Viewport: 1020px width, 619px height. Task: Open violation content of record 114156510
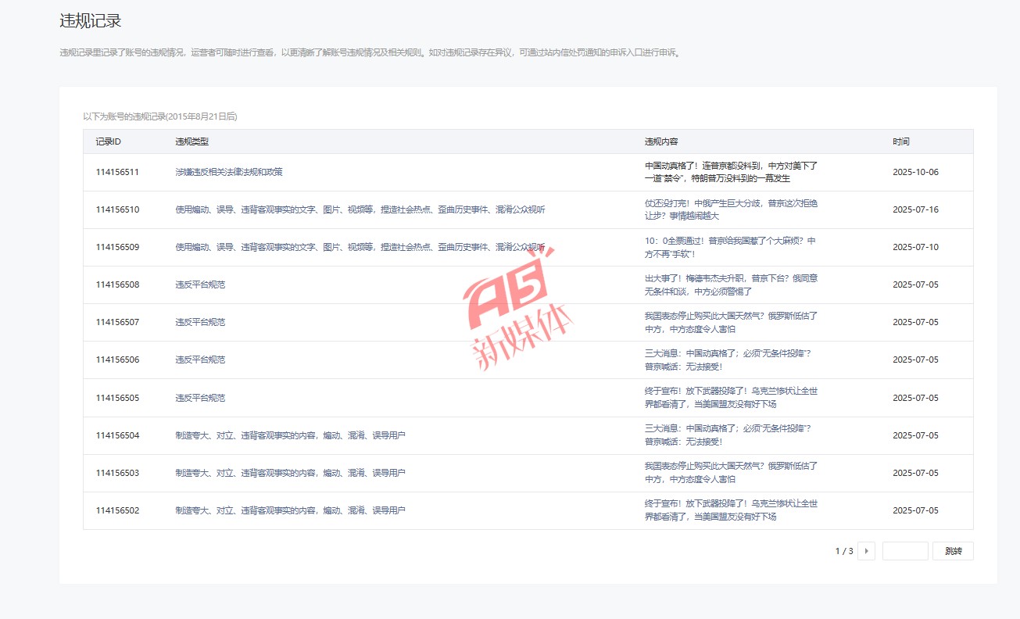click(x=731, y=209)
